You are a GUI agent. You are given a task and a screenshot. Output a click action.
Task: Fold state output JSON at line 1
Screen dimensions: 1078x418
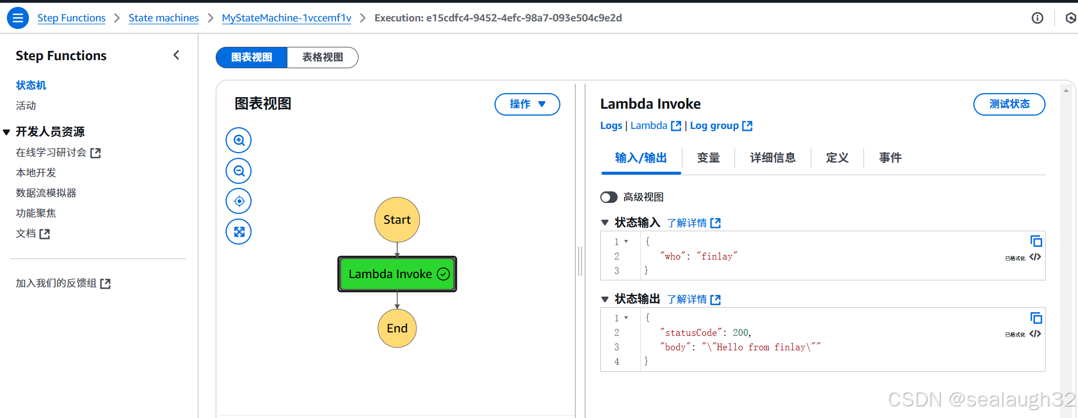point(626,318)
